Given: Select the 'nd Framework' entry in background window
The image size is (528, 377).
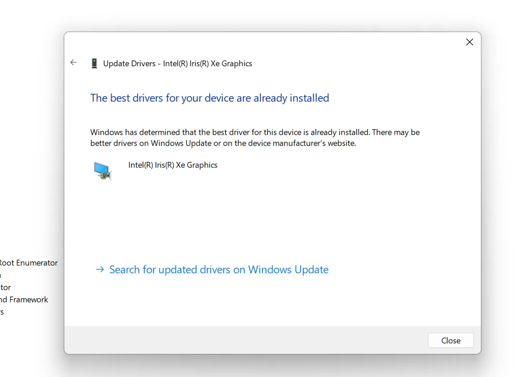Looking at the screenshot, I should click(x=24, y=299).
